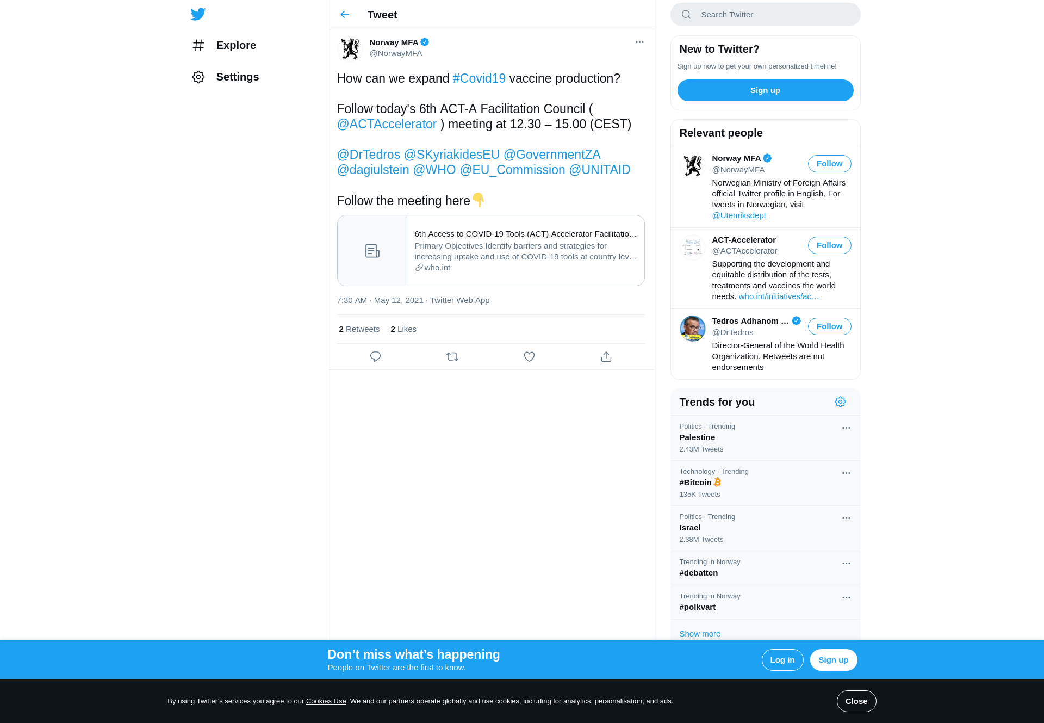Open the who.int link preview card
Screen dimensions: 1044x723
[490, 251]
